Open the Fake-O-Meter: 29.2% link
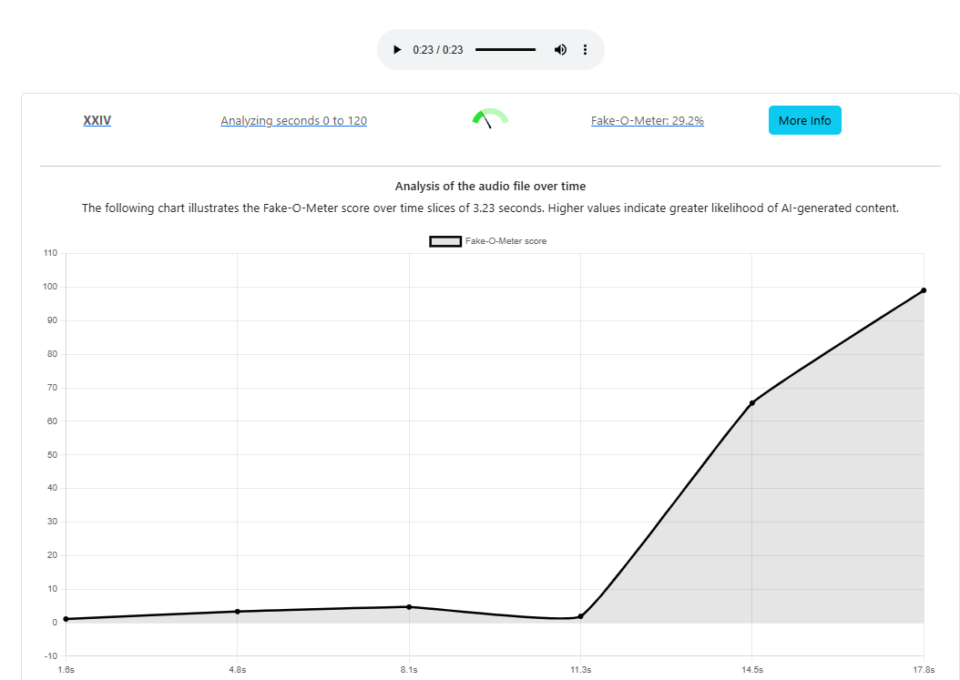The height and width of the screenshot is (680, 960). tap(647, 120)
